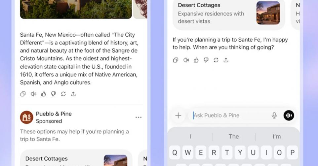Start voice mode with the black waveform button

289,116
